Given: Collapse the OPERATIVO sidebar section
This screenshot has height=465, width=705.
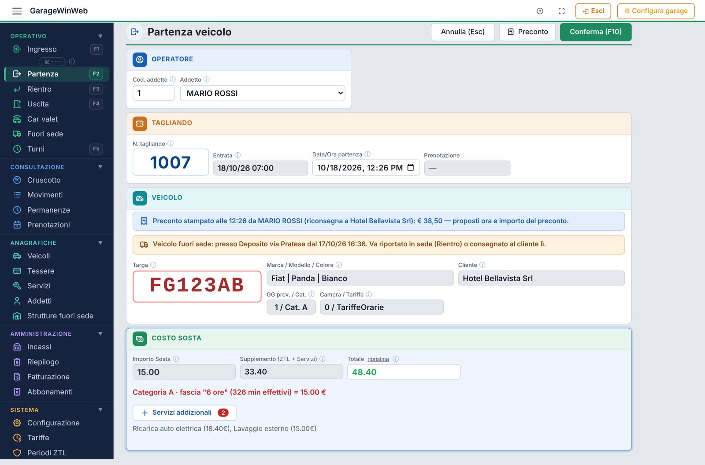Looking at the screenshot, I should (100, 36).
